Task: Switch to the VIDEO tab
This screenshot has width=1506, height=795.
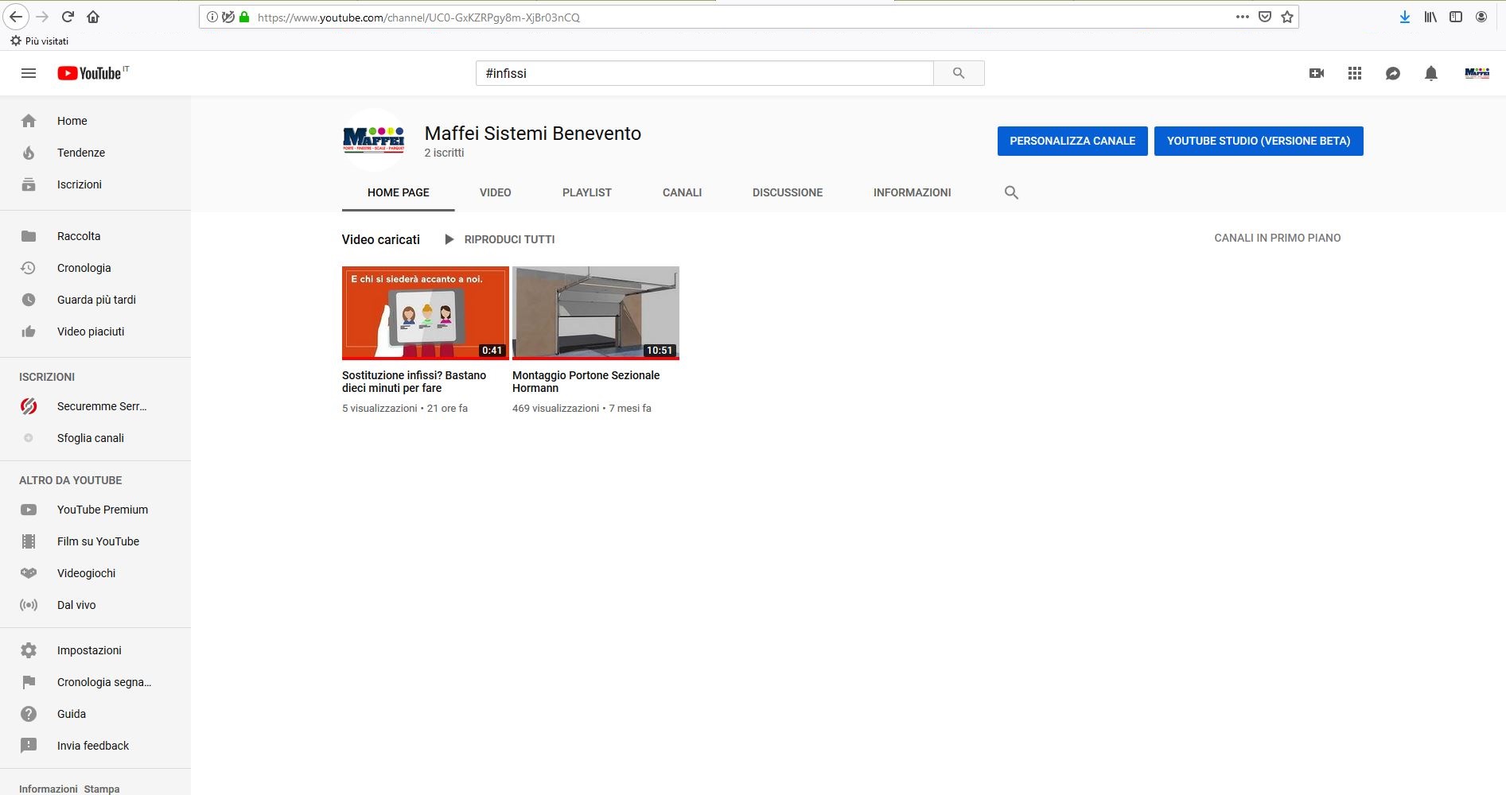Action: (496, 192)
